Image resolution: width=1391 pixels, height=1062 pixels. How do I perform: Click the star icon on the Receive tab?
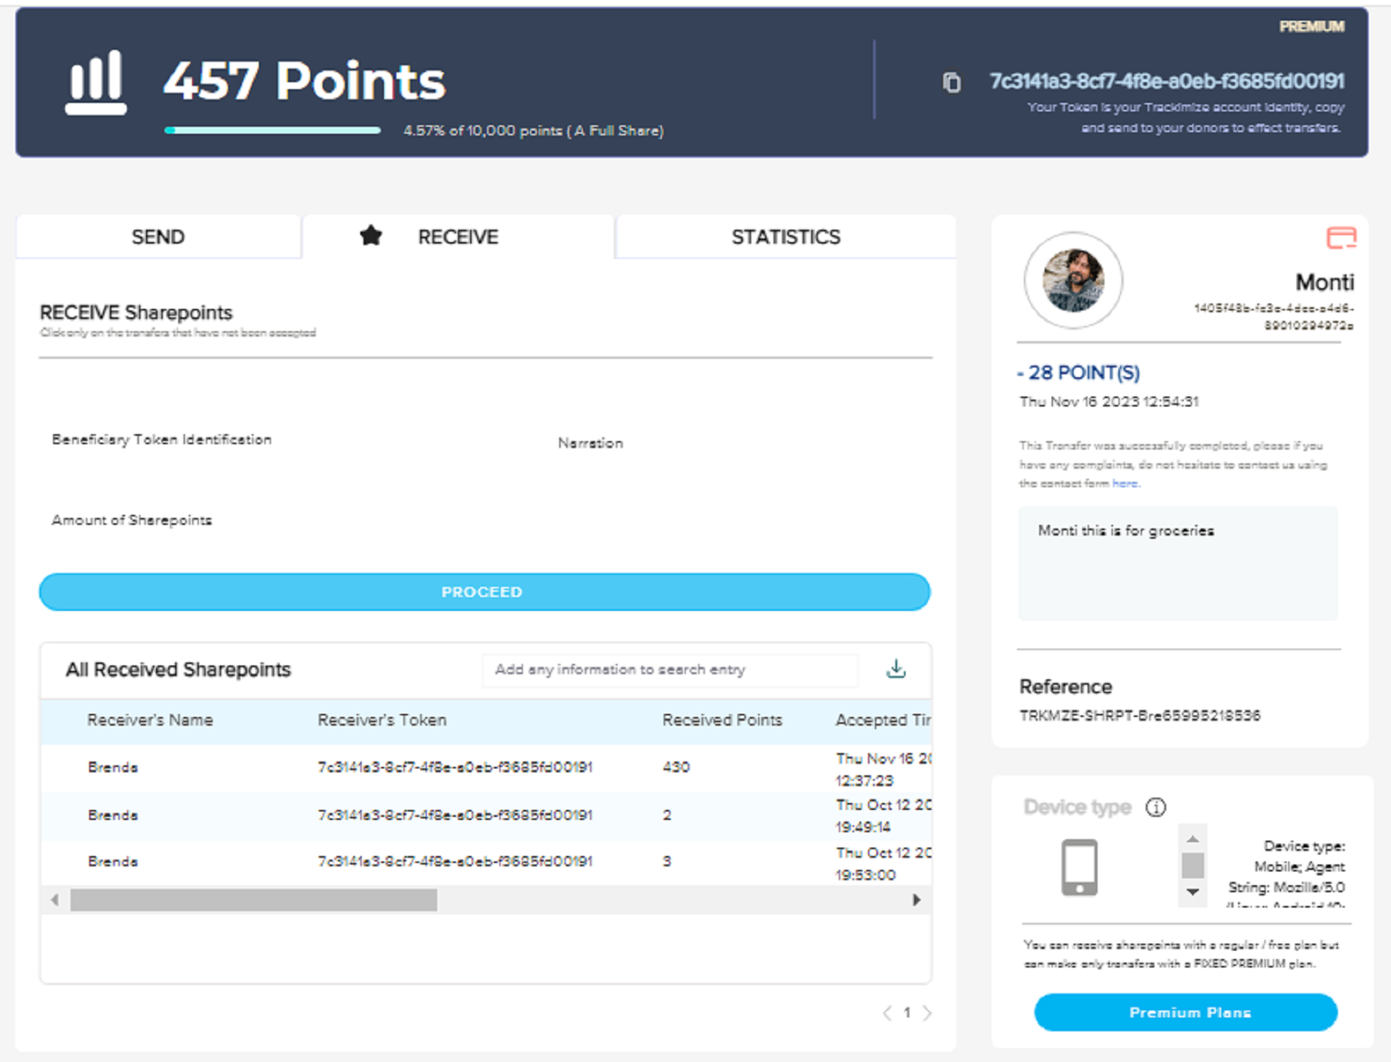371,235
